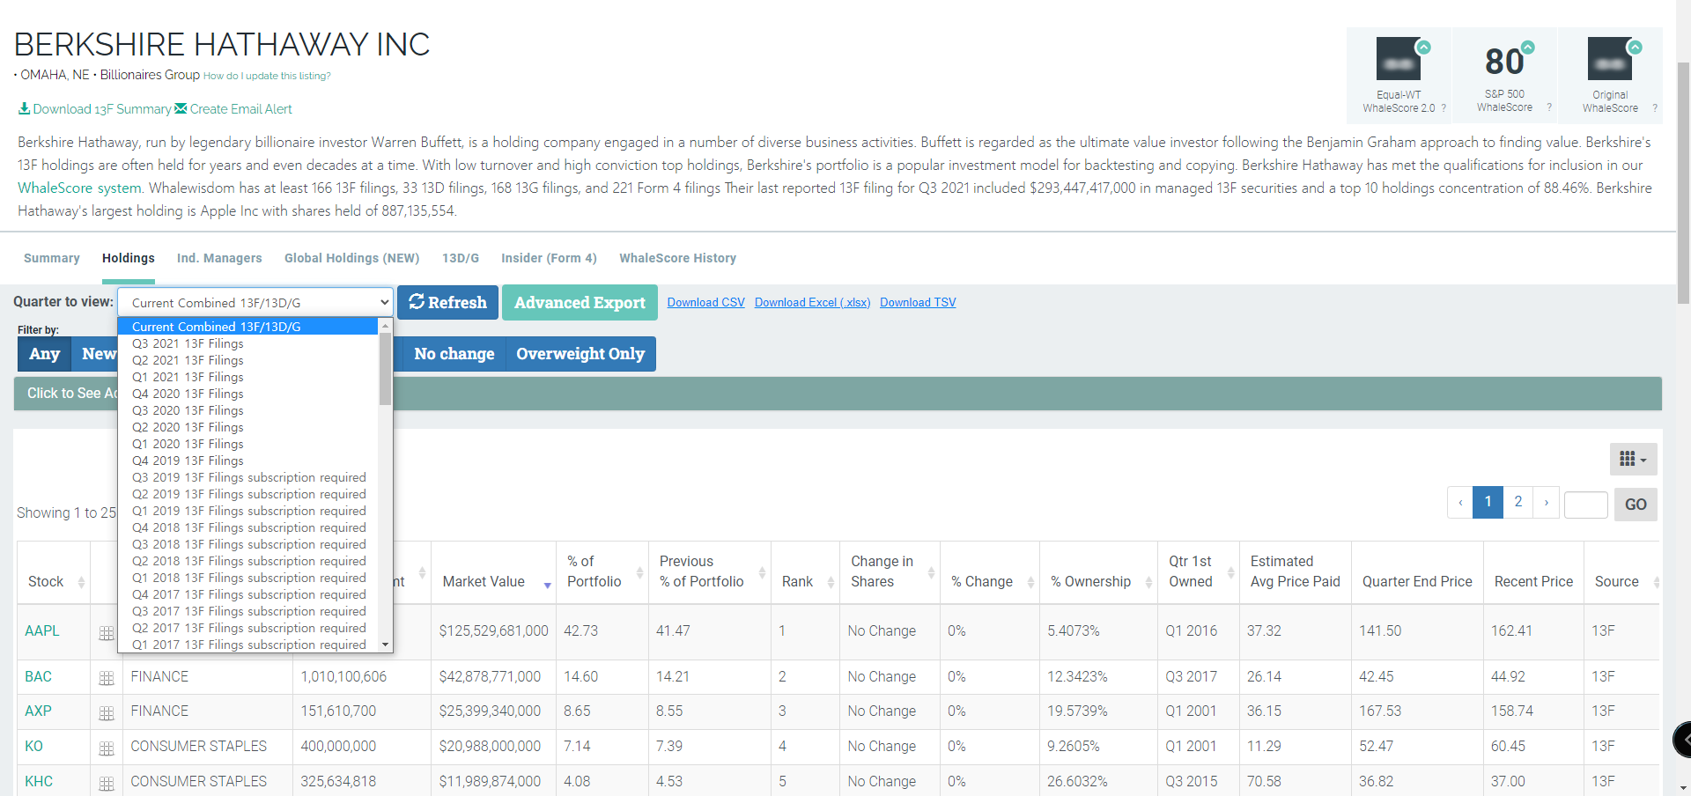Click the WhaleScore system link
1691x796 pixels.
pyautogui.click(x=79, y=188)
